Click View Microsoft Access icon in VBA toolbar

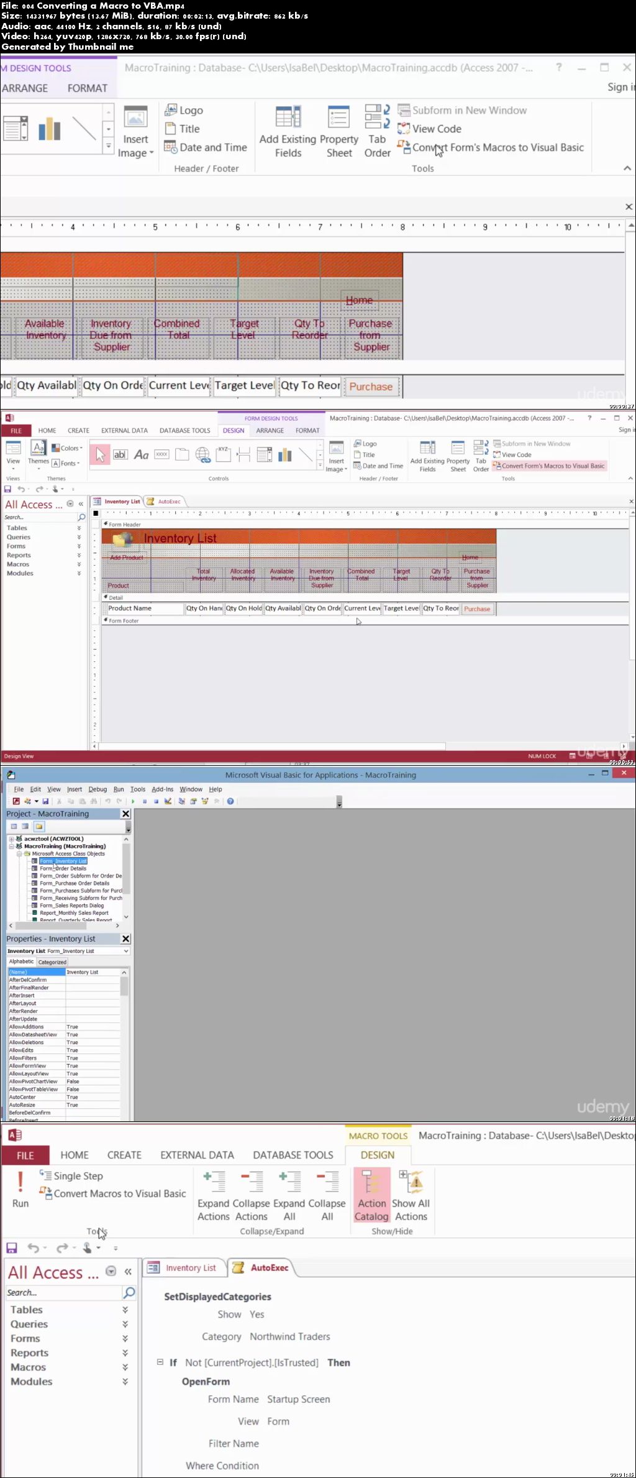(16, 801)
